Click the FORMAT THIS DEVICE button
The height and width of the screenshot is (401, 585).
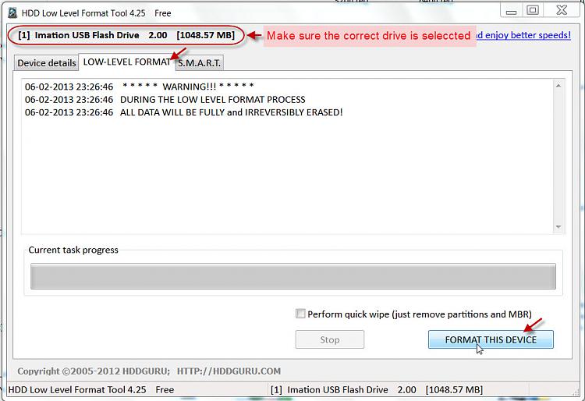click(491, 339)
